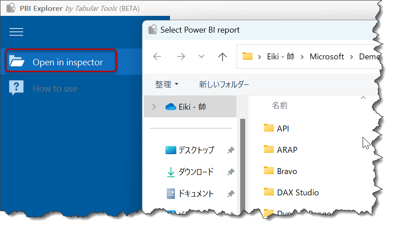This screenshot has height=228, width=393.
Task: Click the OneDrive cloud icon
Action: coord(171,107)
